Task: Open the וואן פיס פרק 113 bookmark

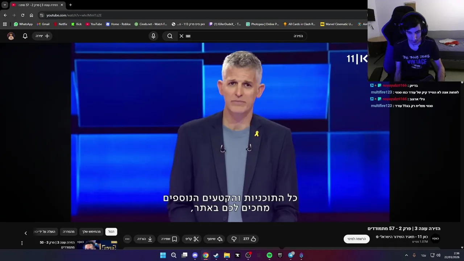Action: click(x=188, y=24)
